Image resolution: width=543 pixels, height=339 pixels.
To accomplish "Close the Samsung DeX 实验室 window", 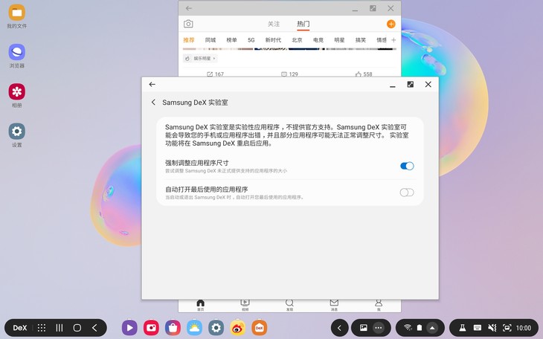I will 428,84.
